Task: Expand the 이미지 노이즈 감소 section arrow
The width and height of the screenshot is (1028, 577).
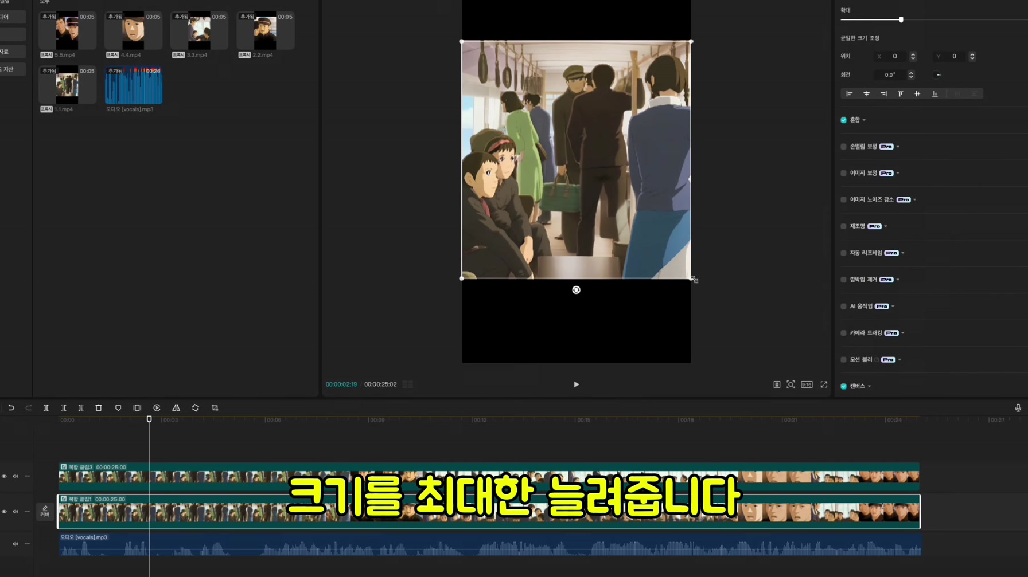Action: click(914, 200)
